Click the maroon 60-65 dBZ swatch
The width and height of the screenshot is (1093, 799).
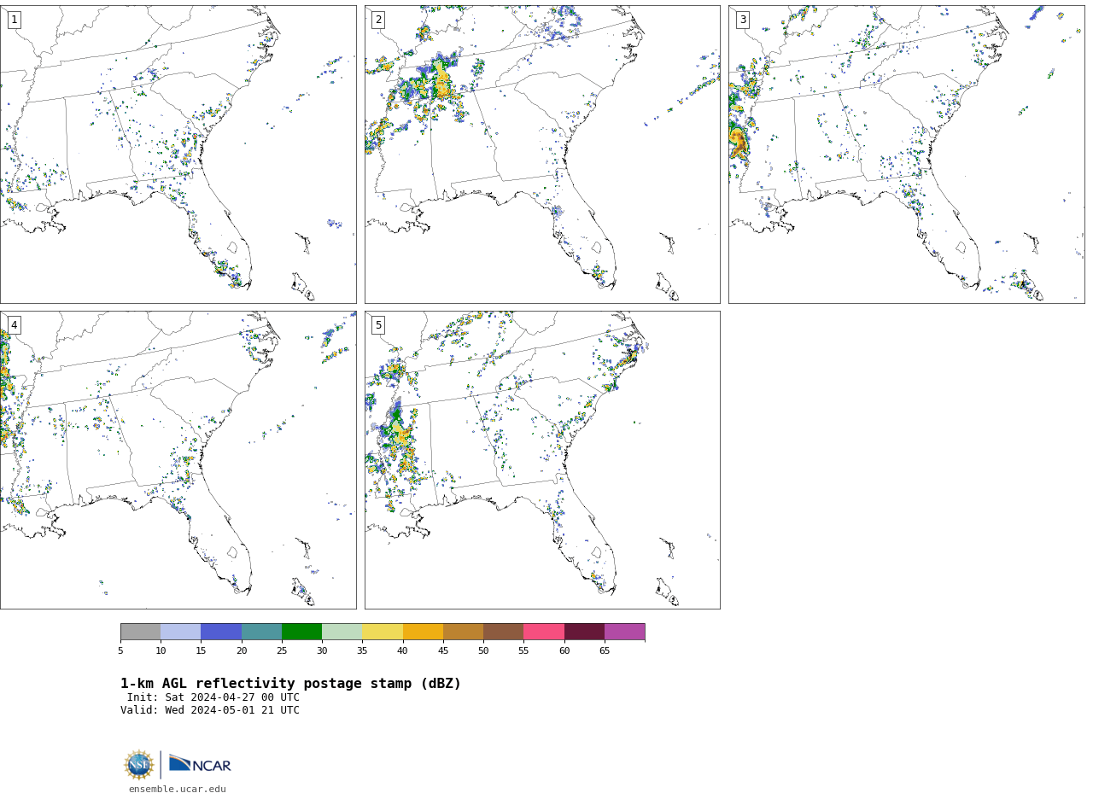(584, 632)
